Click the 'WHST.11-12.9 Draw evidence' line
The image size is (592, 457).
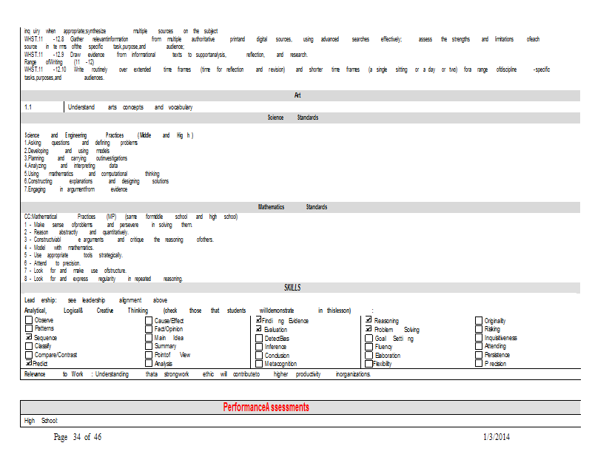[166, 55]
